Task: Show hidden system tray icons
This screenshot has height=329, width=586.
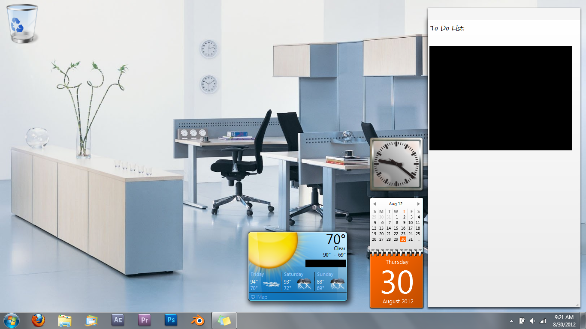Action: coord(511,321)
